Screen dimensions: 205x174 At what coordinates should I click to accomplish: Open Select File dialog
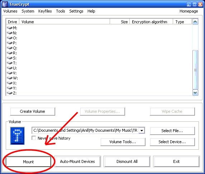[x=172, y=131]
